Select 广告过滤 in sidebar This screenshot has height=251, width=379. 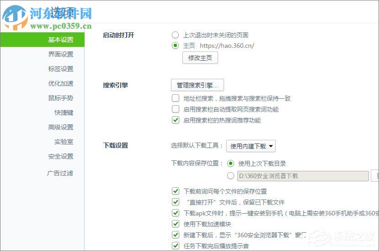tap(60, 173)
